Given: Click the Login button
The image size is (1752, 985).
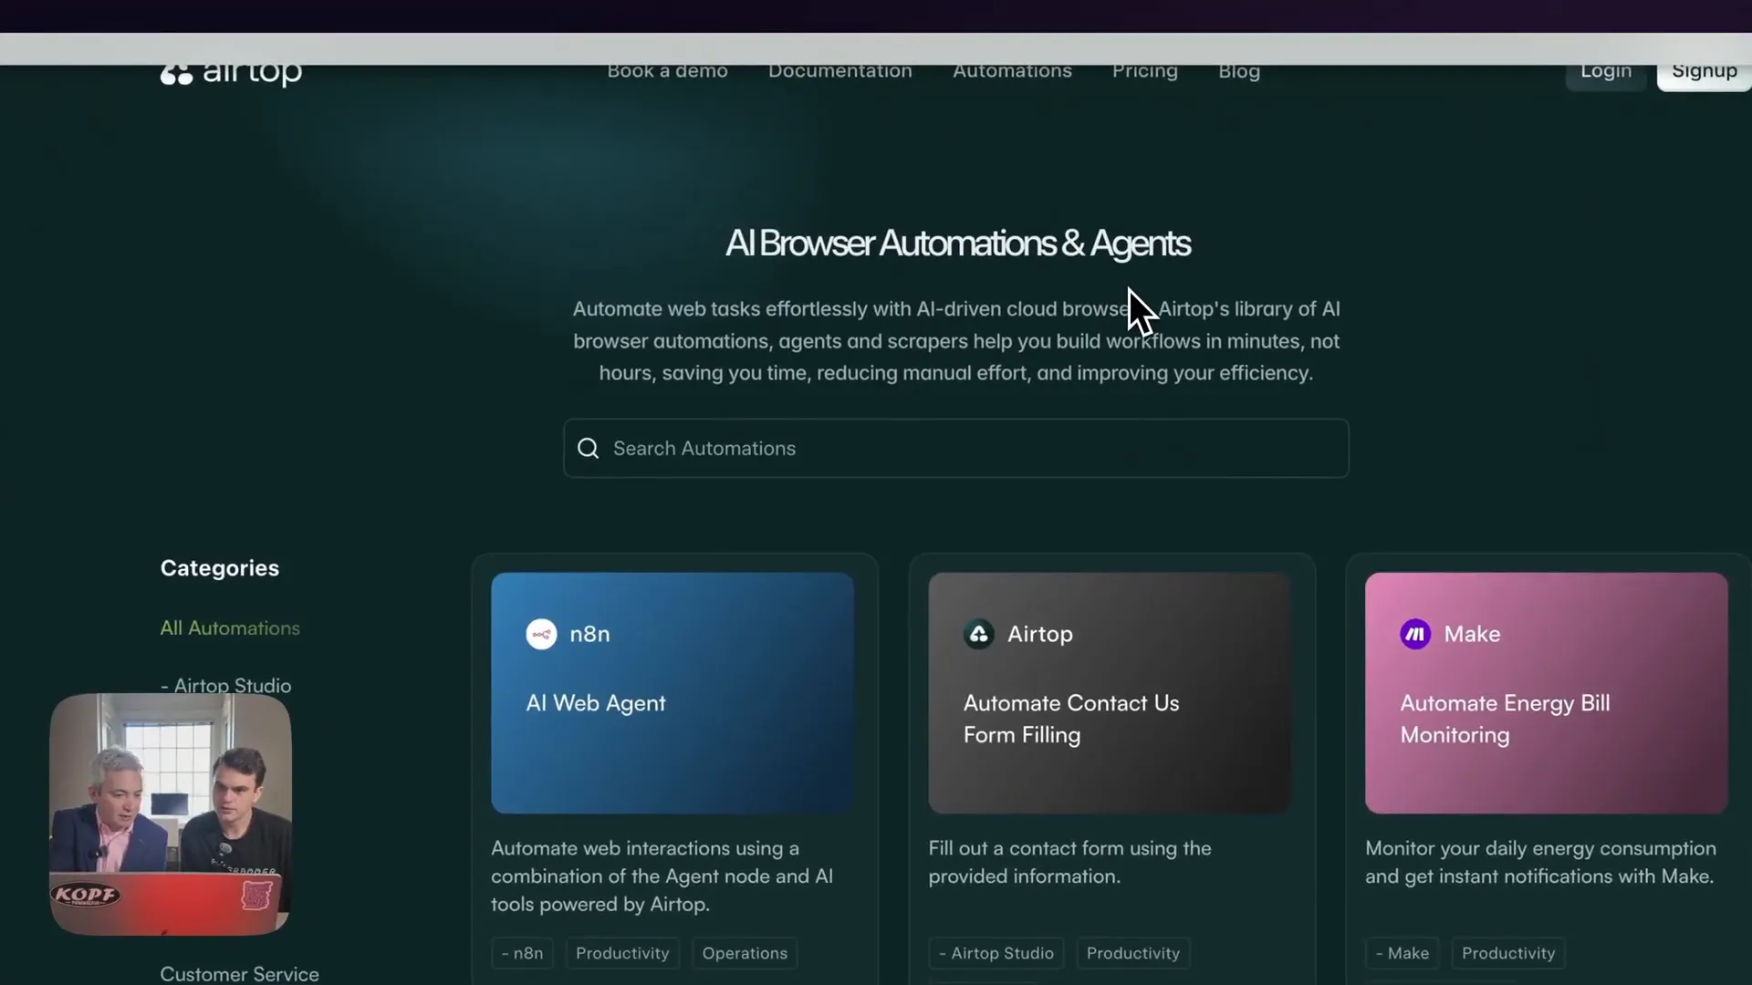Looking at the screenshot, I should pyautogui.click(x=1606, y=75).
